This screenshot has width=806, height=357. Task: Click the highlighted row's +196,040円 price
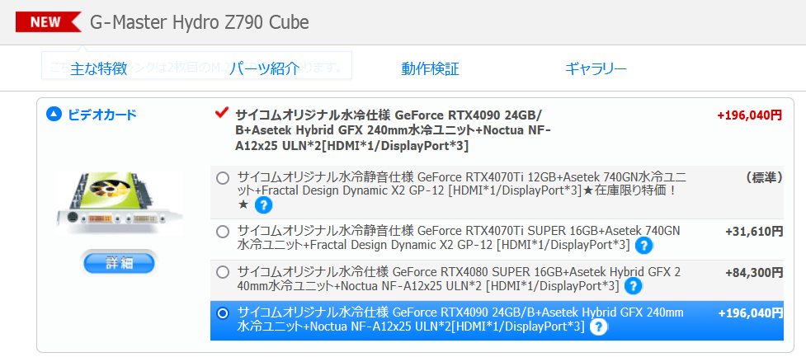point(751,312)
